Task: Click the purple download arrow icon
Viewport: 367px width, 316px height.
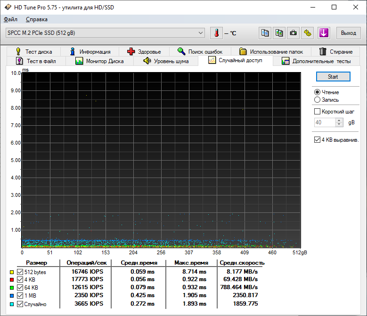Action: click(323, 33)
